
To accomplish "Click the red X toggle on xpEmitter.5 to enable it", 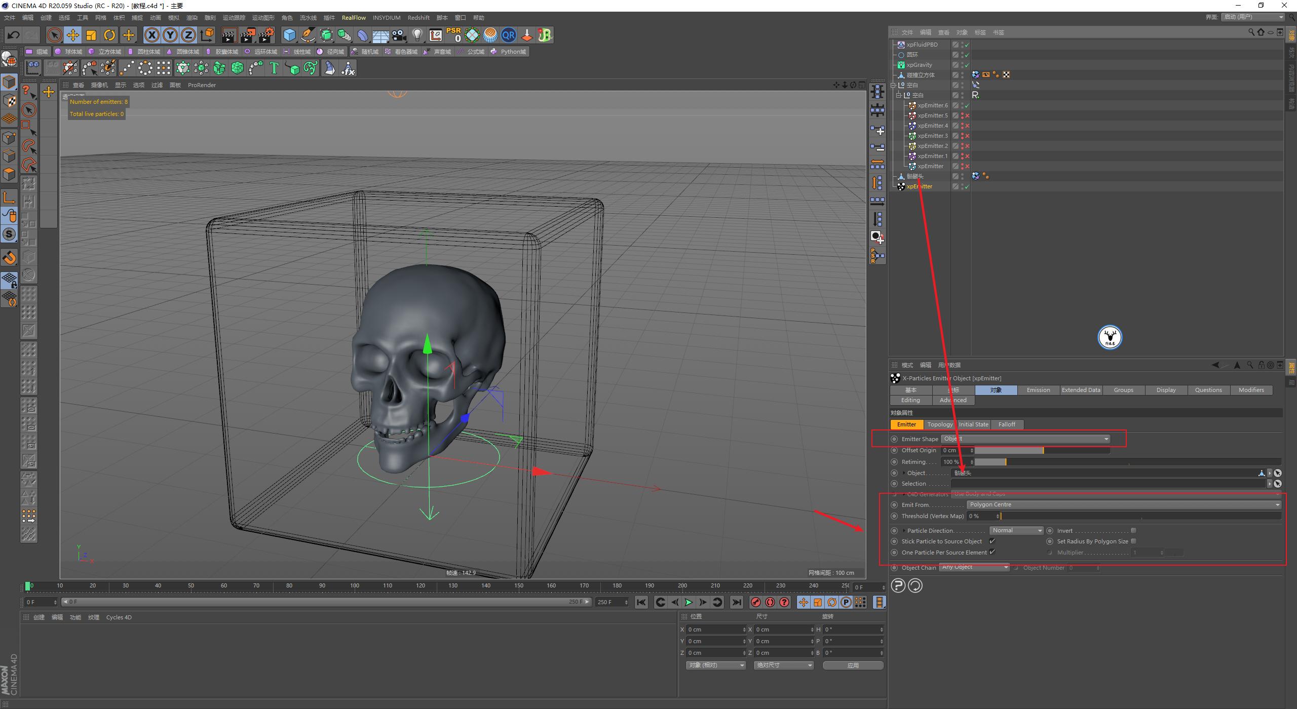I will pos(968,115).
